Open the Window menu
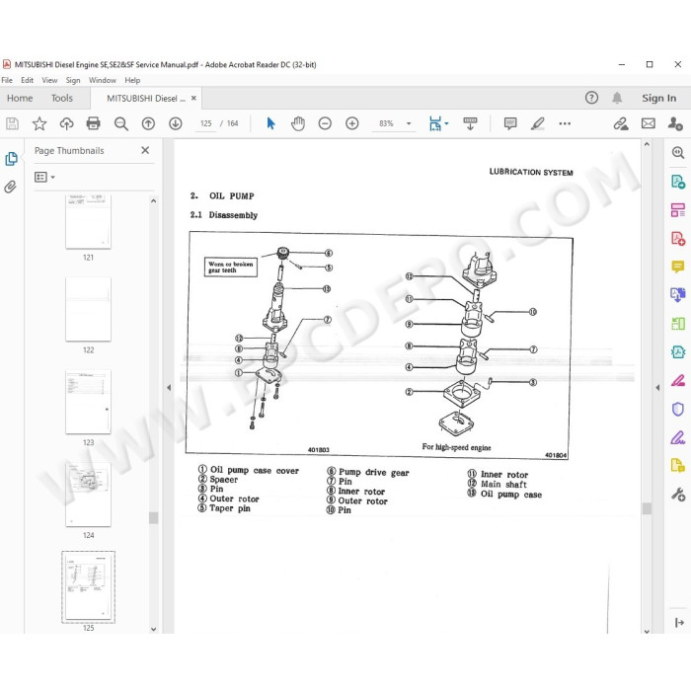The height and width of the screenshot is (691, 691). point(103,80)
